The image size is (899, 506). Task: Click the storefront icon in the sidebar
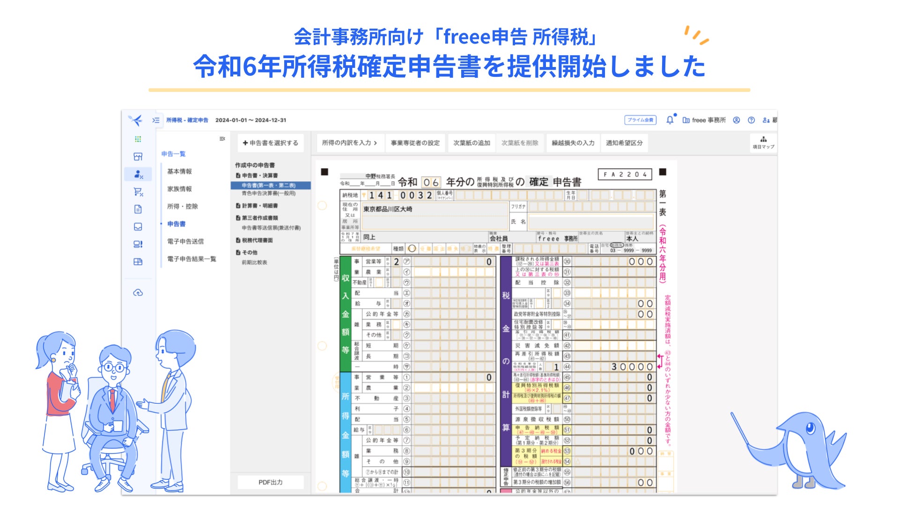[x=138, y=156]
